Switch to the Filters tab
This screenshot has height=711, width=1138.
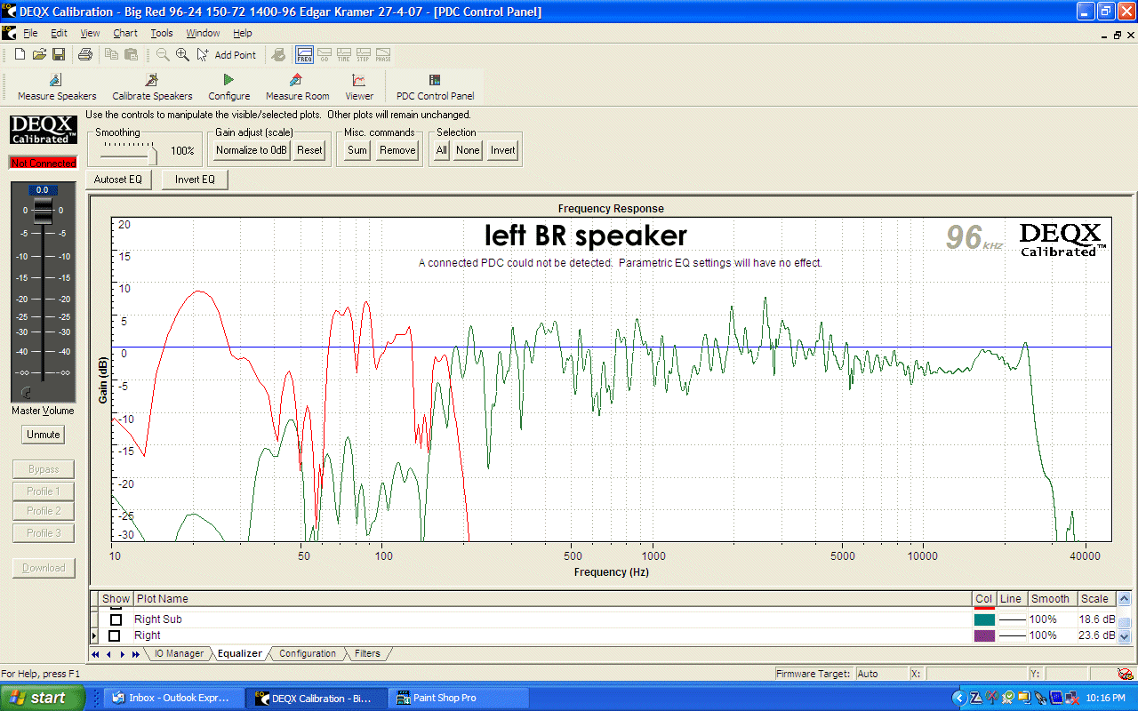click(367, 652)
